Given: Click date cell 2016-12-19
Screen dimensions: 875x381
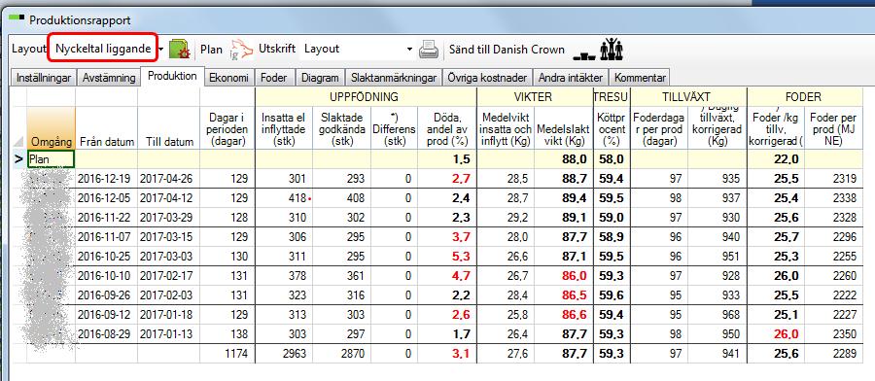Looking at the screenshot, I should [107, 179].
